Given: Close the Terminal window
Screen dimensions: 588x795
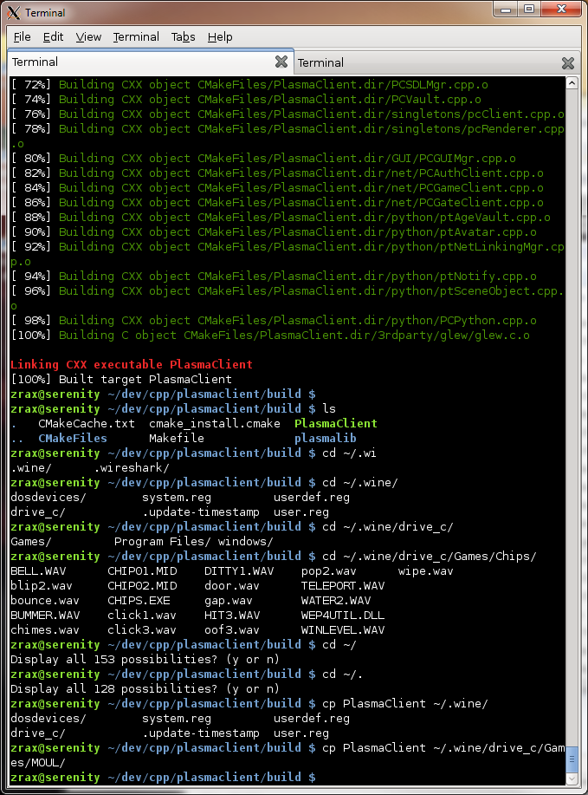Looking at the screenshot, I should click(561, 10).
